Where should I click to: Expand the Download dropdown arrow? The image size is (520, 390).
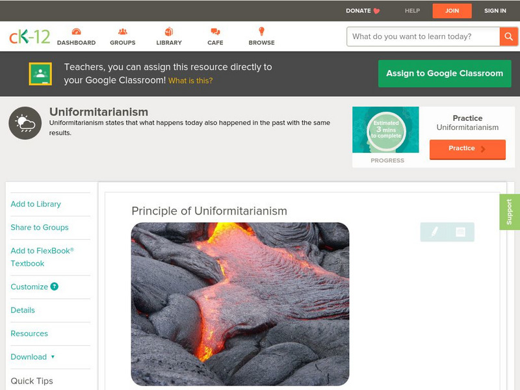coord(53,357)
